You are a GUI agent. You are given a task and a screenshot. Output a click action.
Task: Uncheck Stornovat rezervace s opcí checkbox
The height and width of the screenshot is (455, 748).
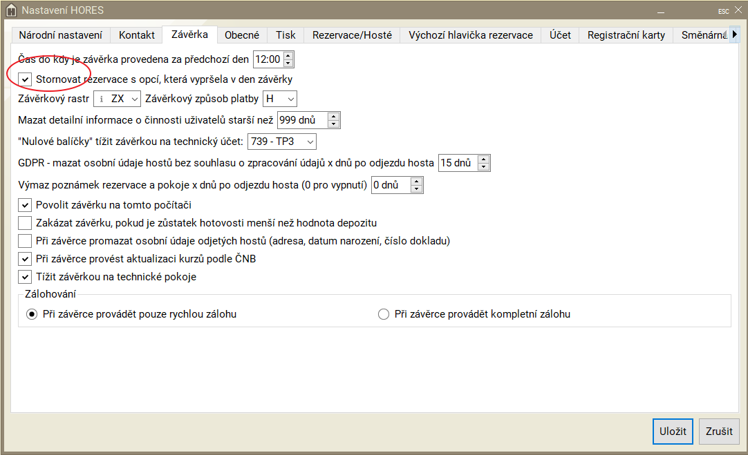point(25,79)
